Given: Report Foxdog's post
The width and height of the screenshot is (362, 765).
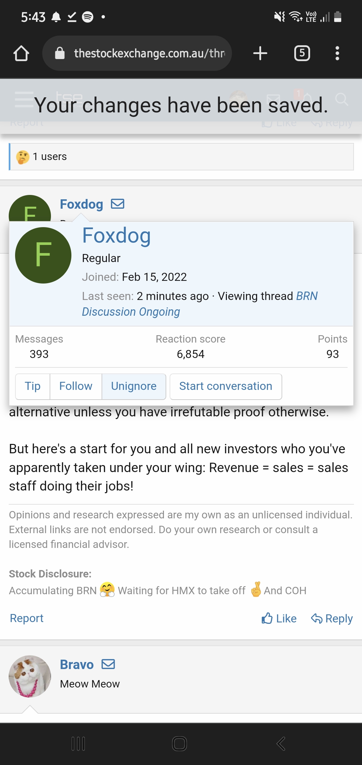Looking at the screenshot, I should [x=27, y=618].
